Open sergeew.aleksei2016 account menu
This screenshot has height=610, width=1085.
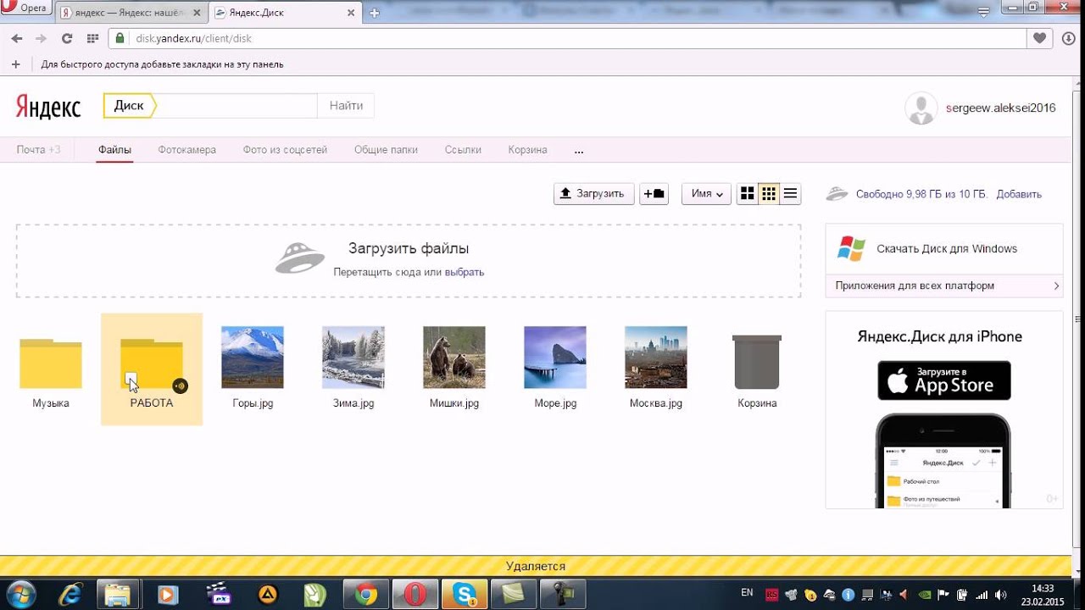1001,108
